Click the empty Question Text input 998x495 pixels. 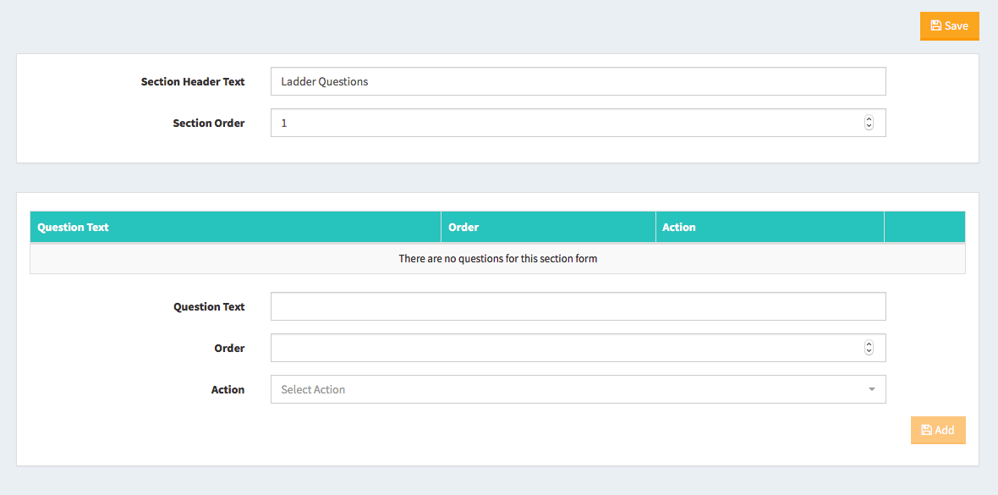tap(578, 306)
